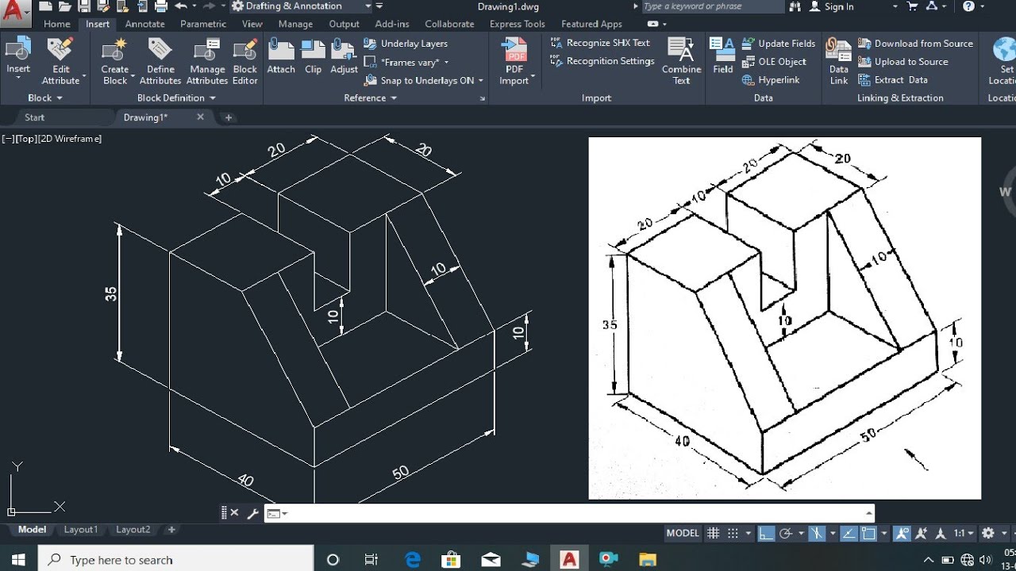Click the New drawing icon in quick access toolbar

click(x=46, y=6)
